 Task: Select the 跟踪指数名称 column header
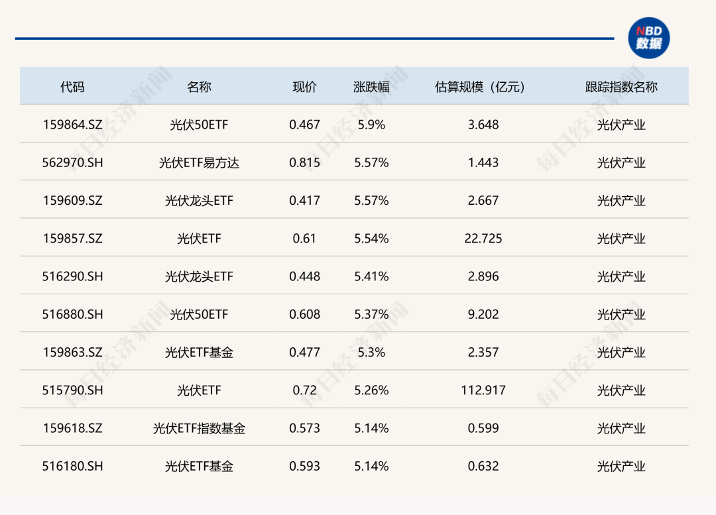click(x=621, y=87)
